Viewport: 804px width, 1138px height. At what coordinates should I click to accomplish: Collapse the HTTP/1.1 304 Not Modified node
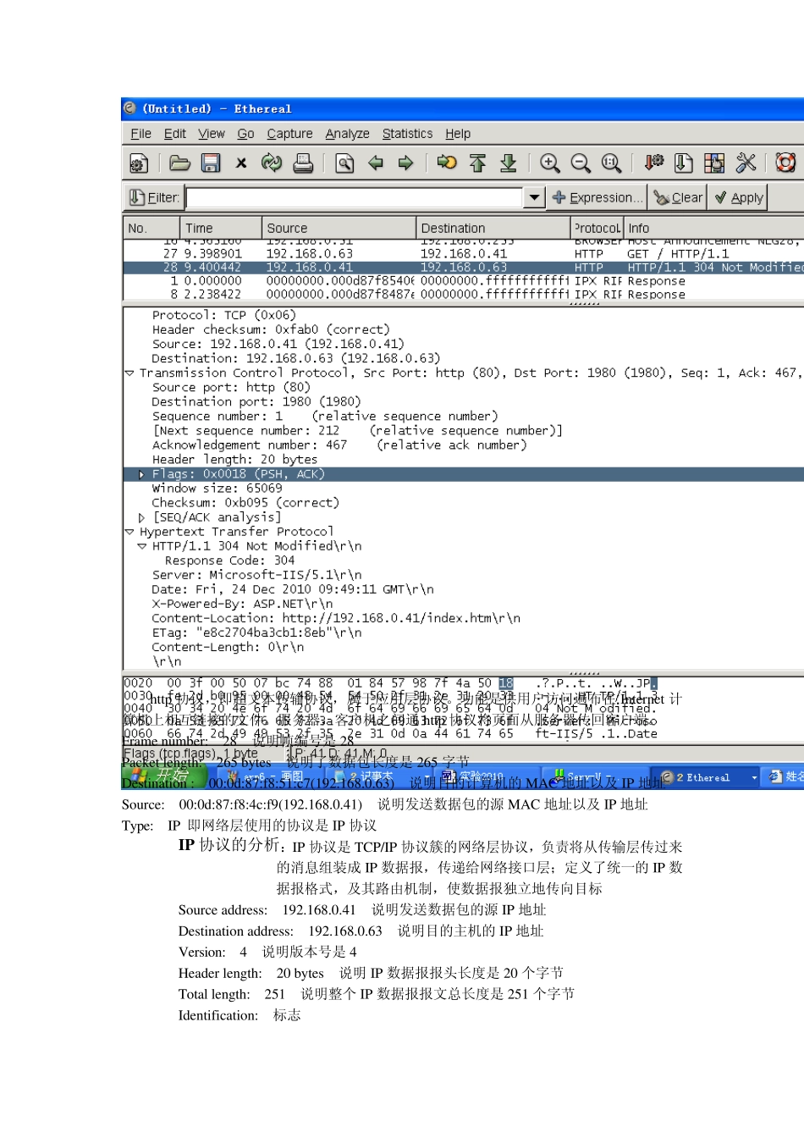[141, 547]
